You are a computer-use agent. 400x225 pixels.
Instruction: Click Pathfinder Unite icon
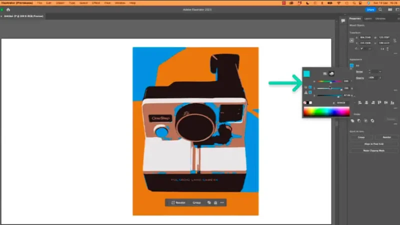click(352, 120)
